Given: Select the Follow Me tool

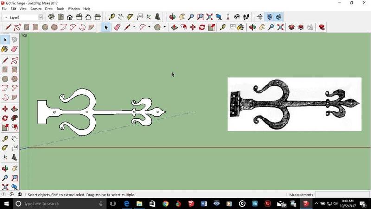Looking at the screenshot, I should tap(14, 118).
